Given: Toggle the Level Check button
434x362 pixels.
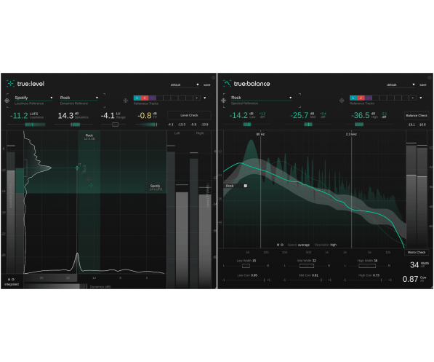Looking at the screenshot, I should coord(189,115).
